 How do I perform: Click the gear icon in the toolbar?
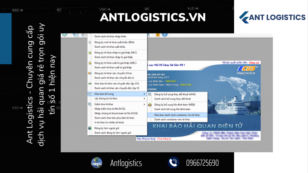coord(65,35)
